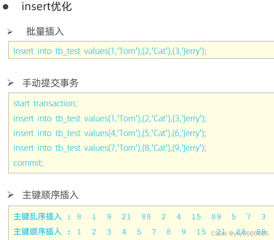
Task: Click insert statement with values(4,'Tom')
Action: 110,133
